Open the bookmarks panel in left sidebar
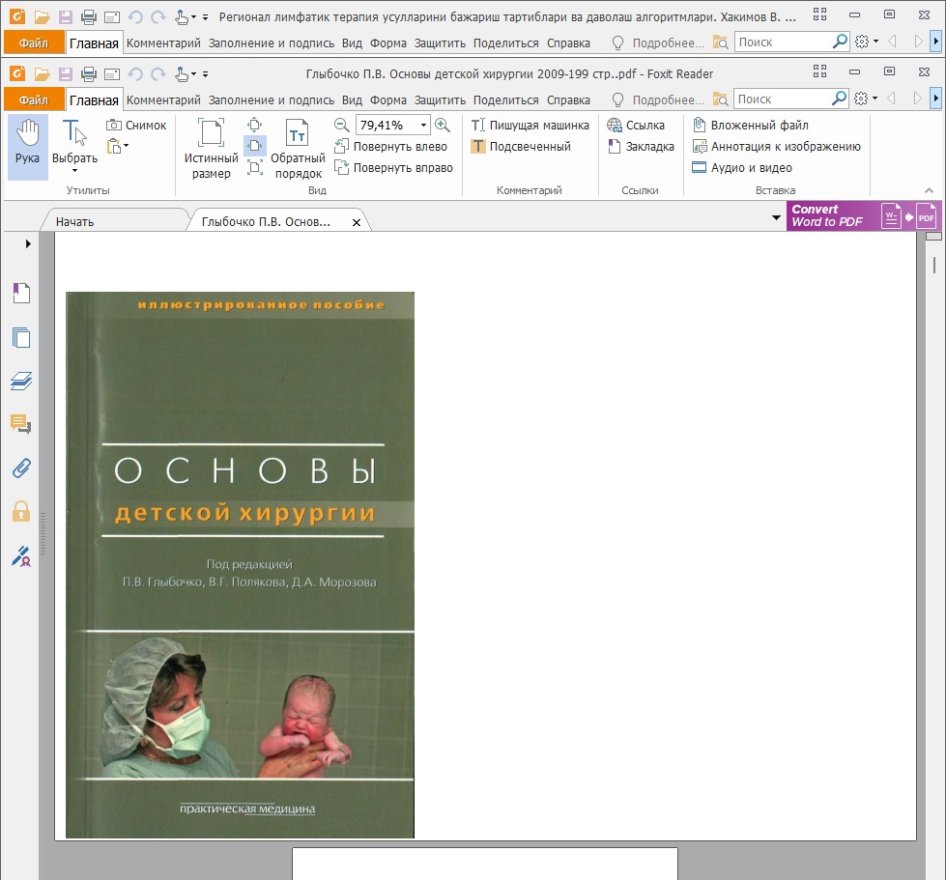 click(x=21, y=293)
